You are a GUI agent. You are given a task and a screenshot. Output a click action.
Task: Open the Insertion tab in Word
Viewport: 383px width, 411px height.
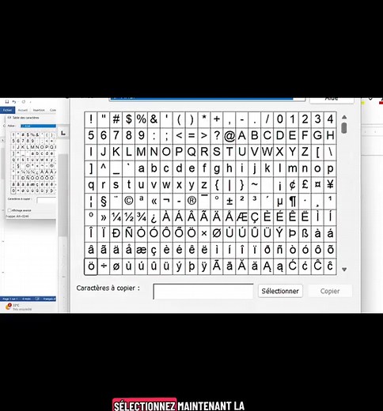39,110
